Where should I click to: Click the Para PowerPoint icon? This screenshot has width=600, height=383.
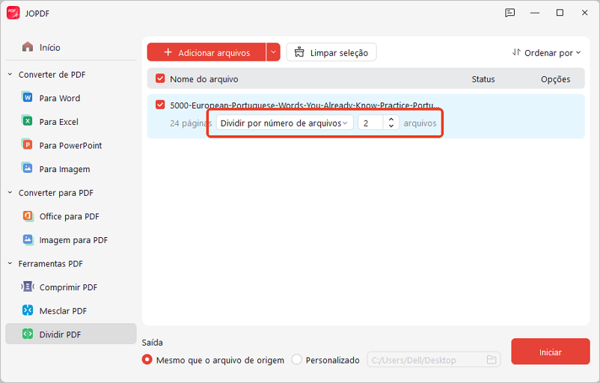pyautogui.click(x=27, y=144)
